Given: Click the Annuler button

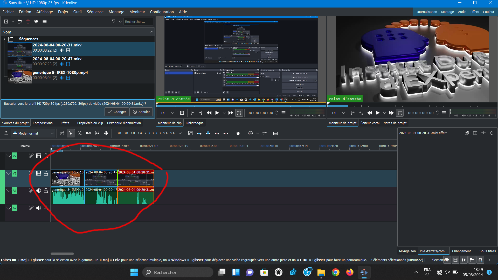Looking at the screenshot, I should pyautogui.click(x=141, y=112).
